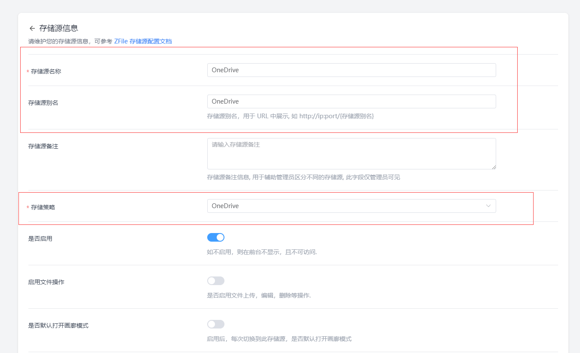The height and width of the screenshot is (353, 580).
Task: Click inside the 请输入存储源备注 textarea
Action: pyautogui.click(x=351, y=153)
